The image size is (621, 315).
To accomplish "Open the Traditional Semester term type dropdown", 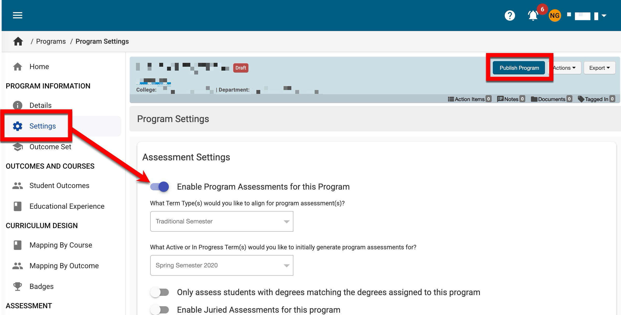I will (x=222, y=221).
